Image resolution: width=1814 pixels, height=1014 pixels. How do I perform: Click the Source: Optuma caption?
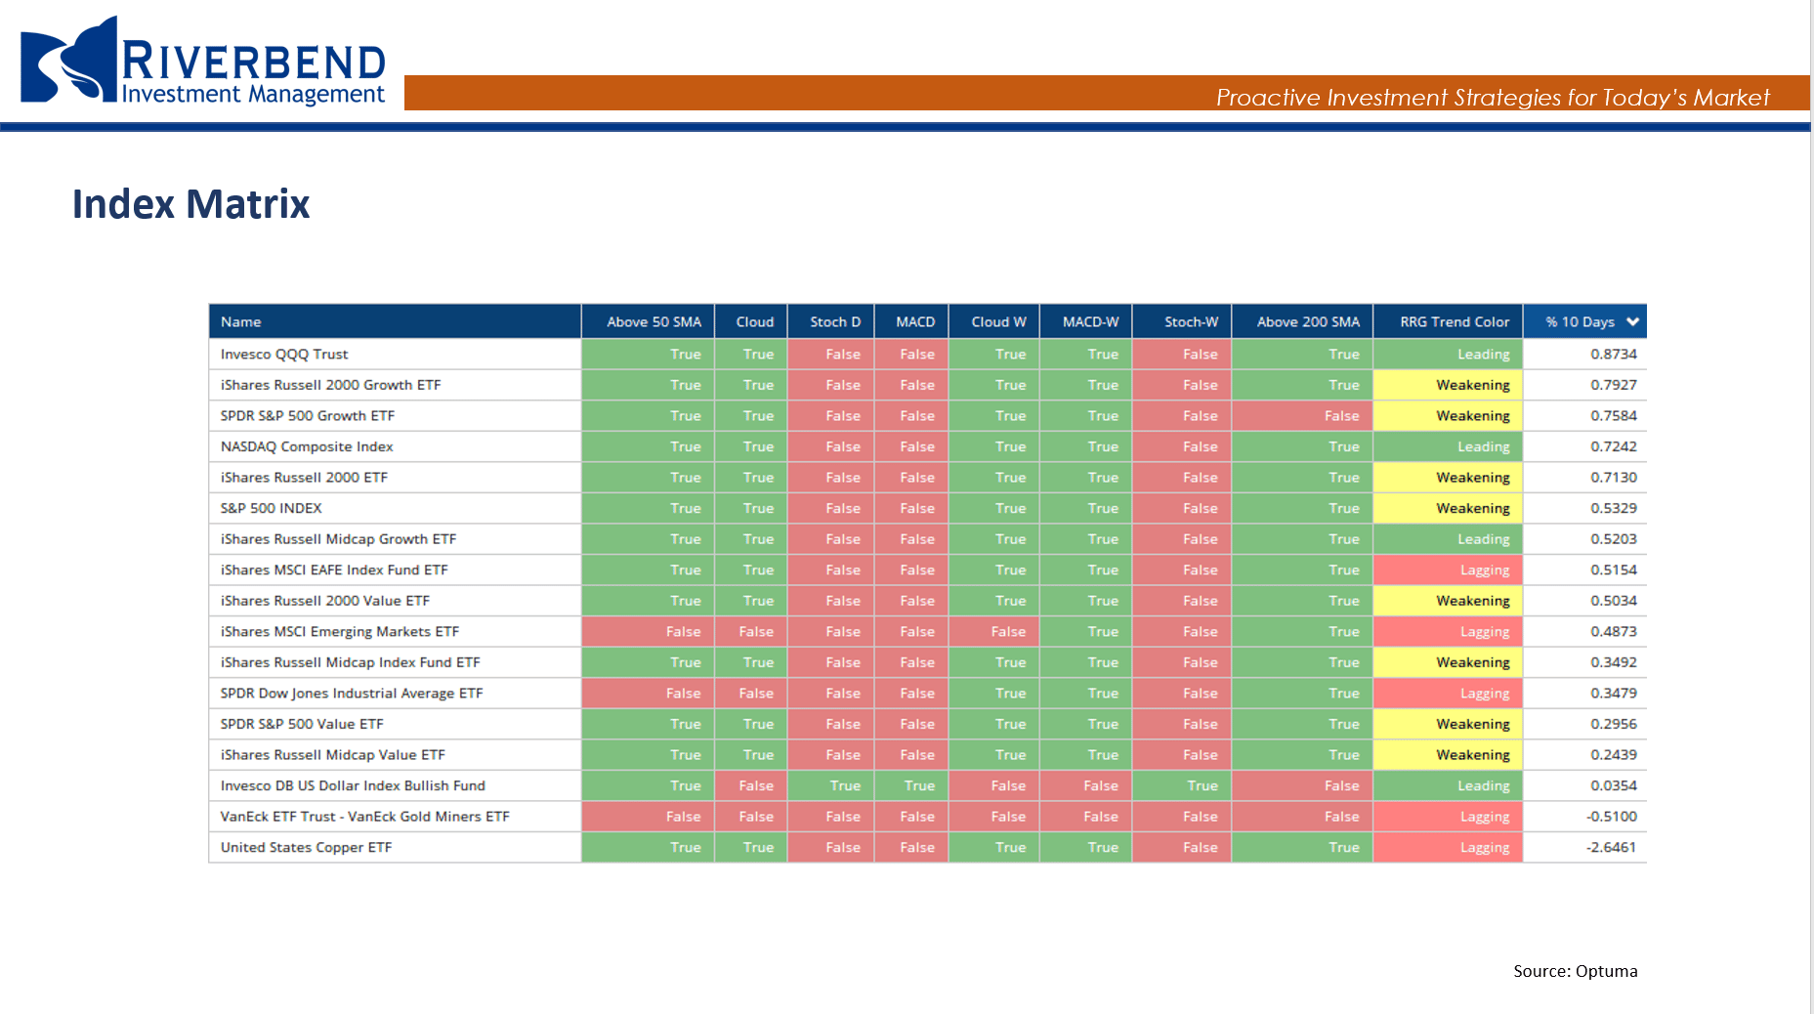coord(1575,971)
